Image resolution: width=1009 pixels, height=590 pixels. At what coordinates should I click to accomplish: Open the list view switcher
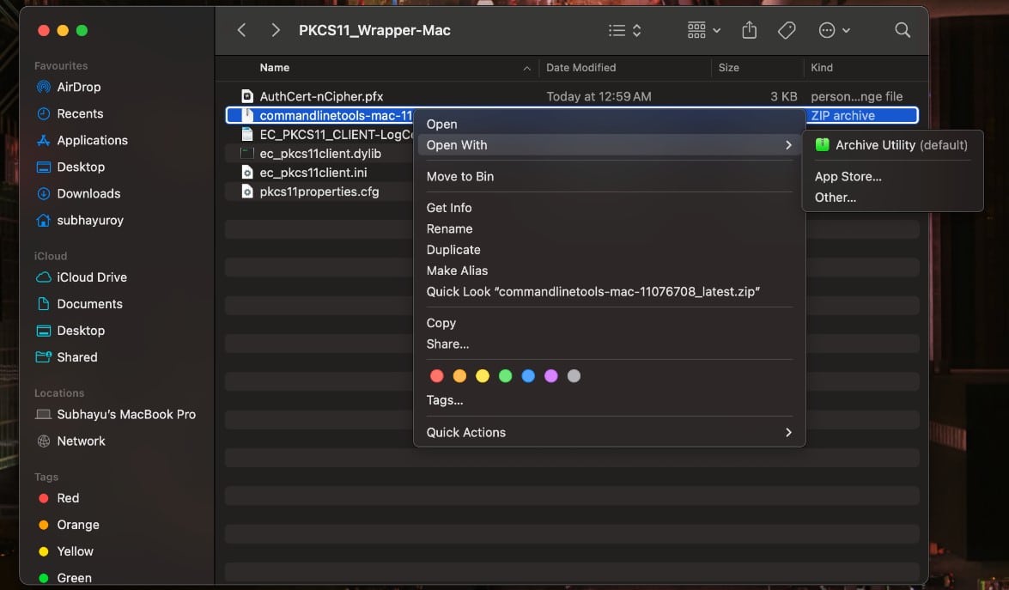pos(624,30)
